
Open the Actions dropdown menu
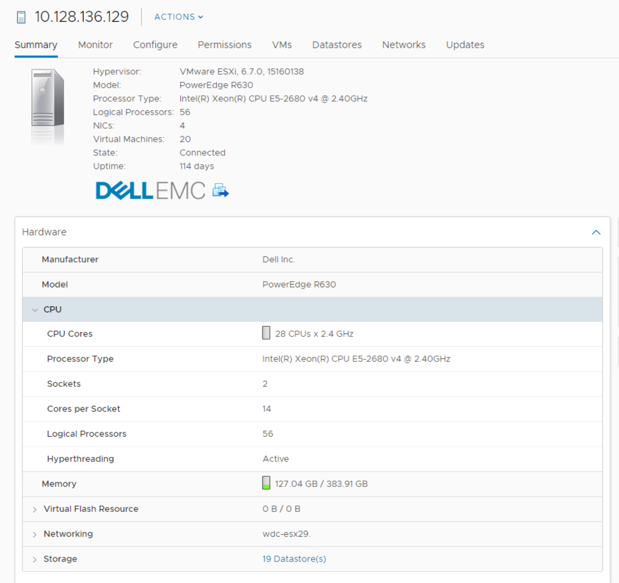179,17
